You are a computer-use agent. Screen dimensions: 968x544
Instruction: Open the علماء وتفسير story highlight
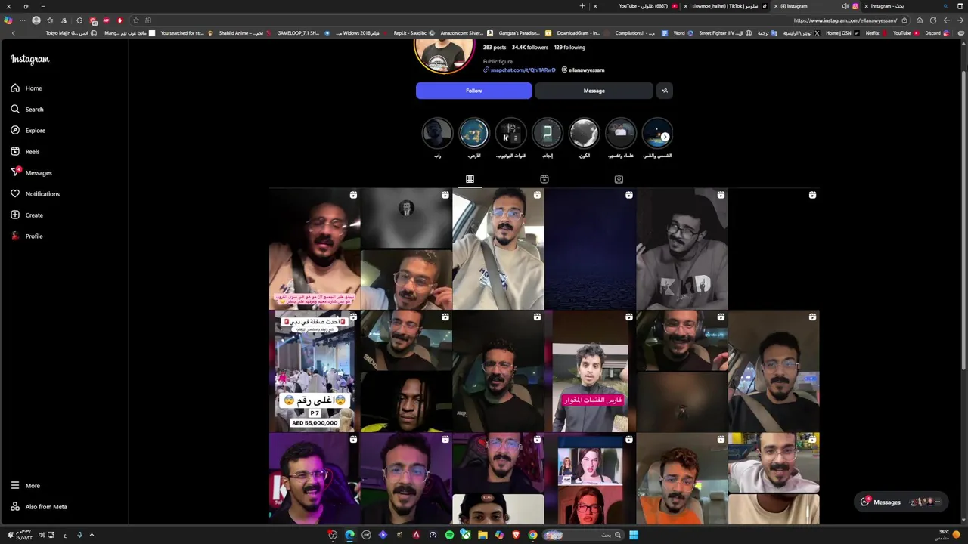(621, 138)
